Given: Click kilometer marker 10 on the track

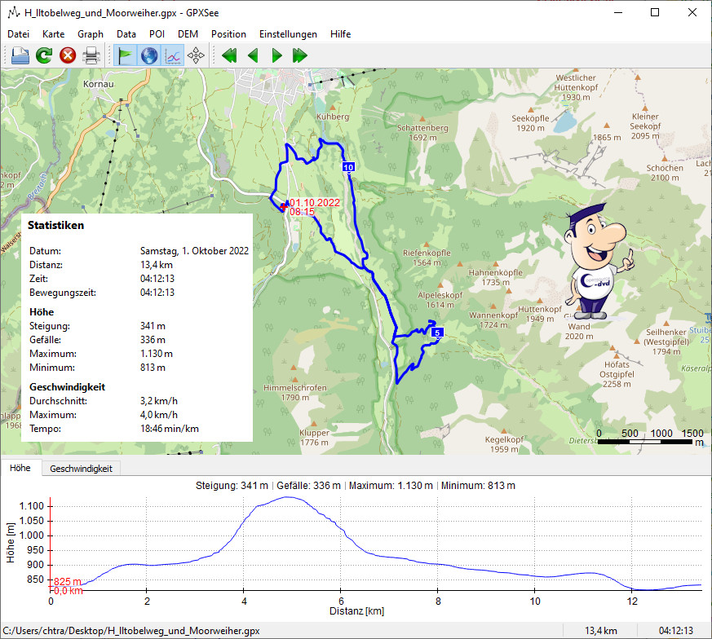Looking at the screenshot, I should pos(348,167).
